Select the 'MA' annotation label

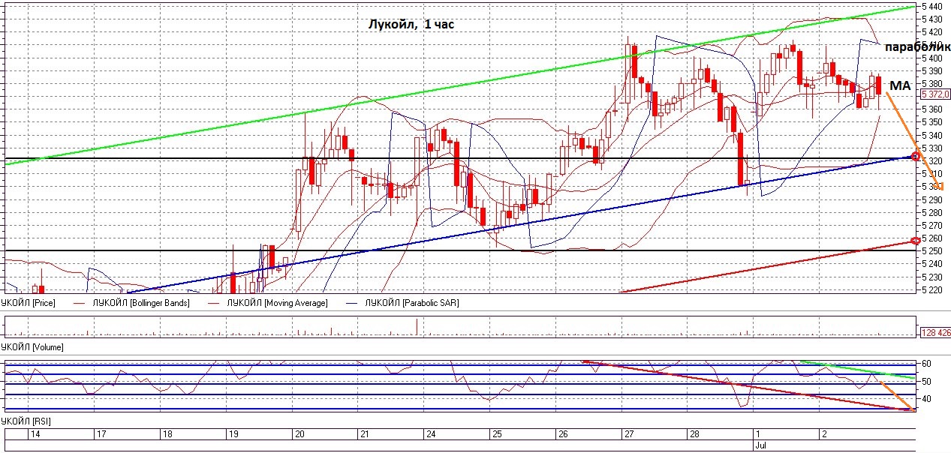point(899,87)
